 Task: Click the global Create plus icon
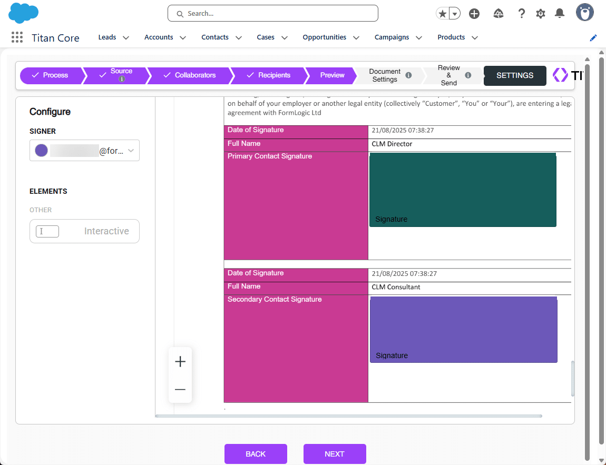[474, 13]
